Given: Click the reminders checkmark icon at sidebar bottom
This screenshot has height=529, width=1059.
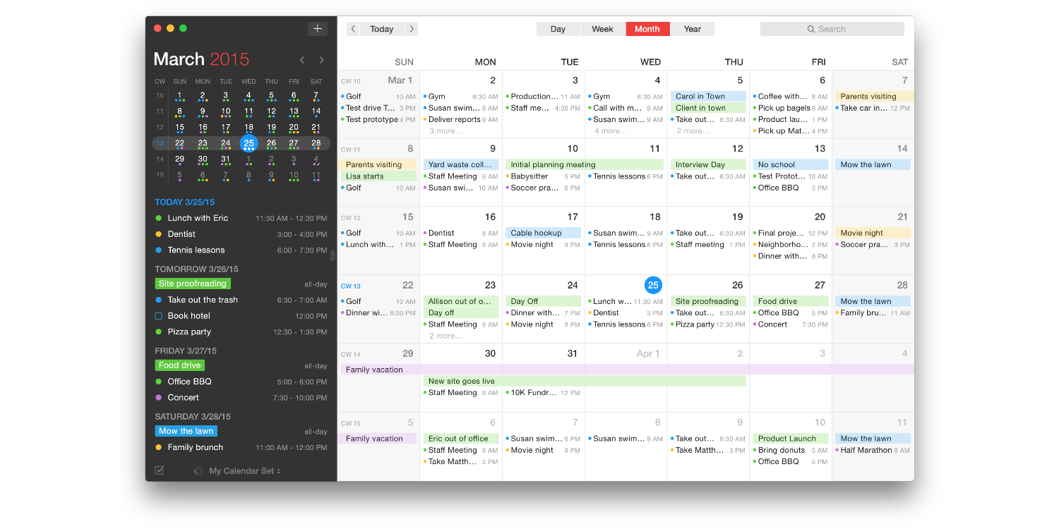Looking at the screenshot, I should click(x=160, y=470).
